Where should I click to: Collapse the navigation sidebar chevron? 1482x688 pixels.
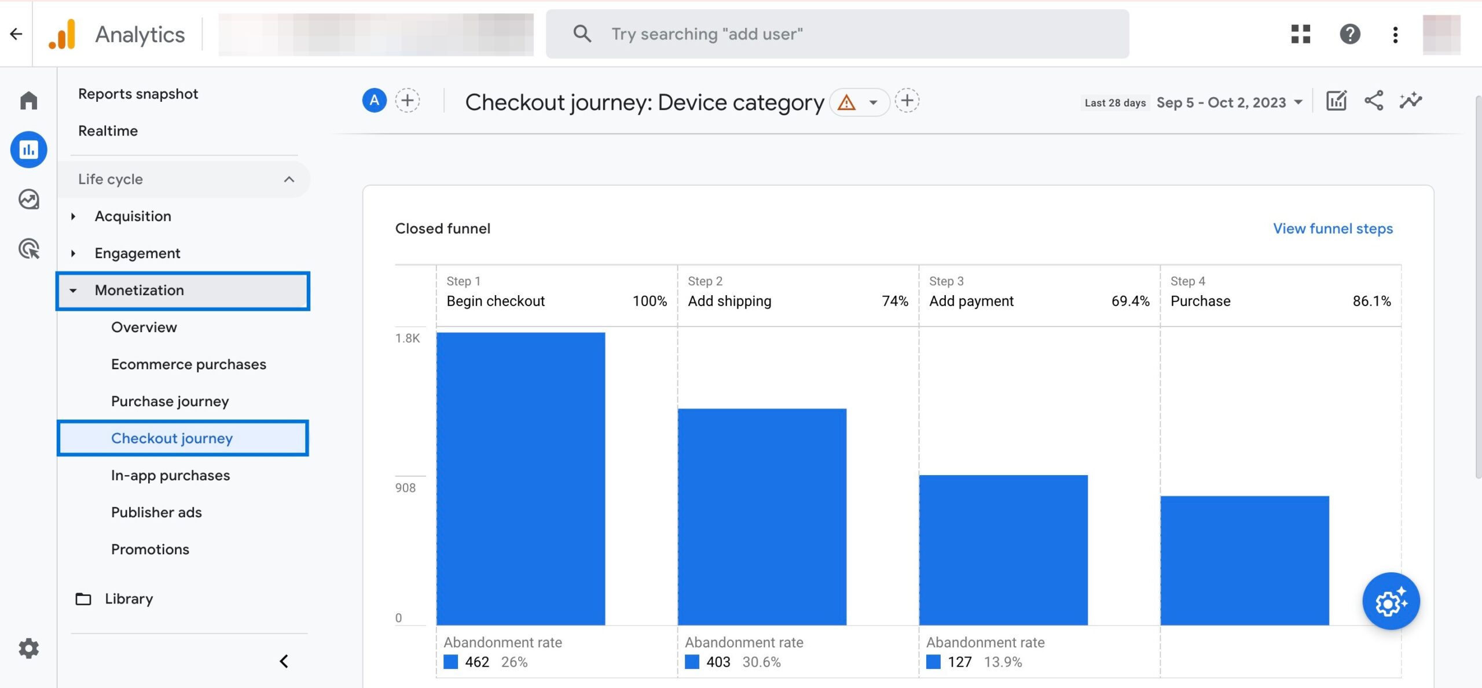coord(284,661)
